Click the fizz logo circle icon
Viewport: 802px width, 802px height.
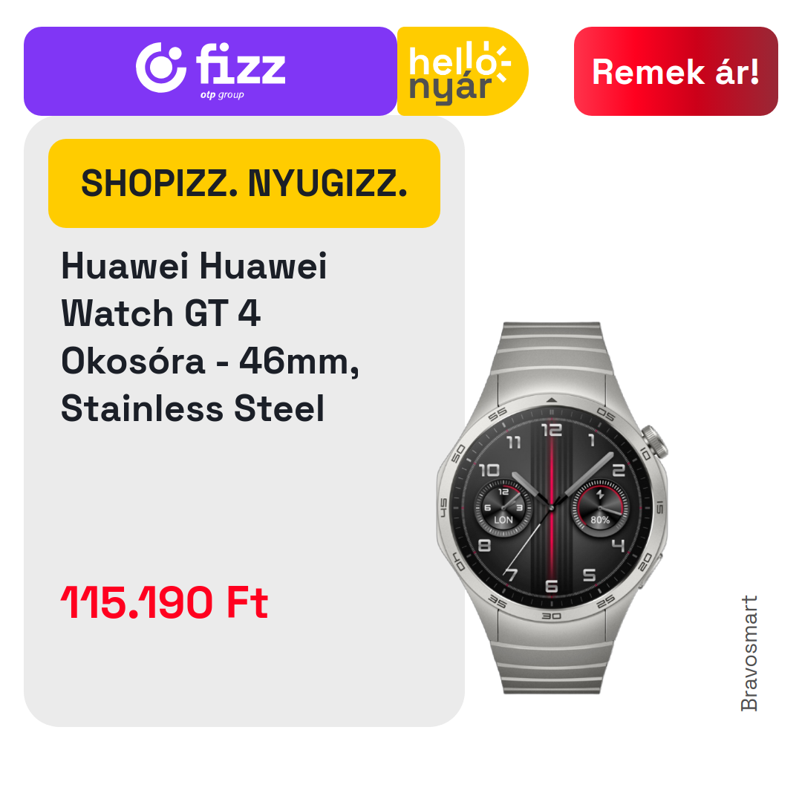pyautogui.click(x=160, y=68)
